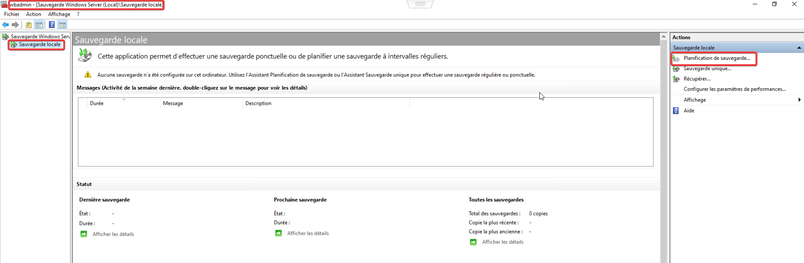Open the Action menu
804x263 pixels.
pos(34,14)
